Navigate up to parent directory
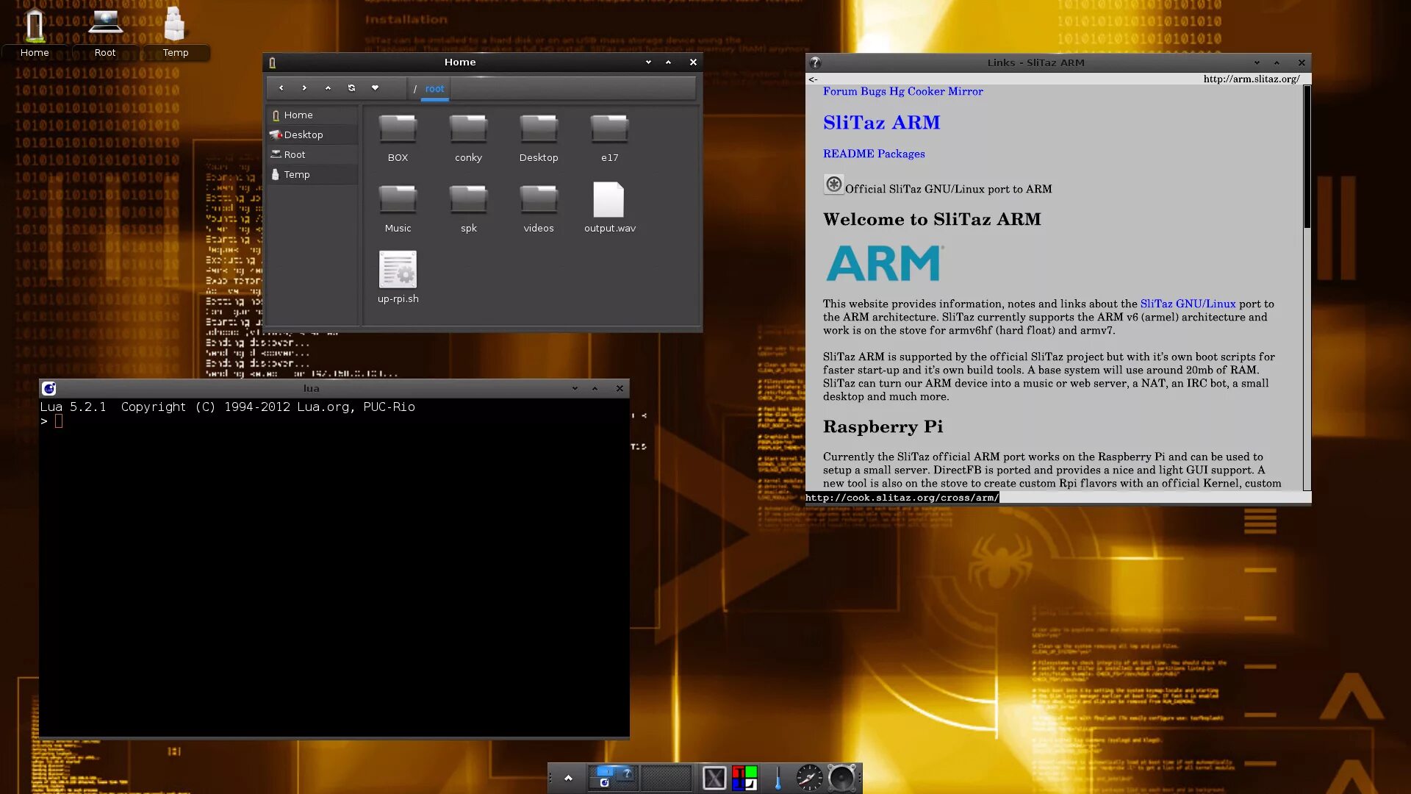1411x794 pixels. [328, 88]
